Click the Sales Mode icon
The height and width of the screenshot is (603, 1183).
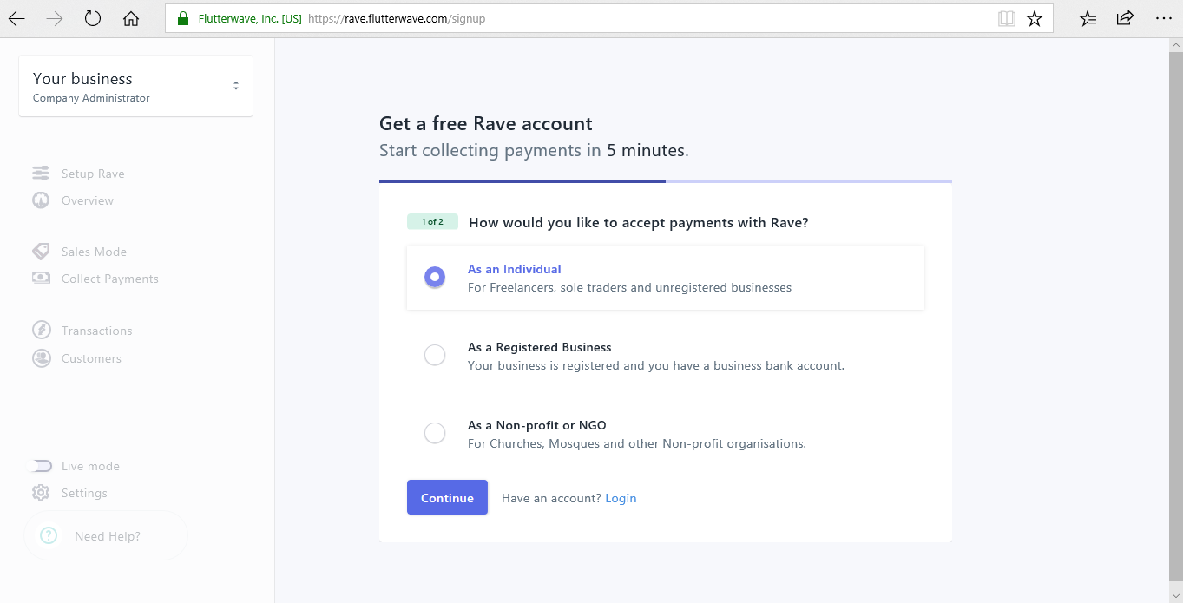click(40, 251)
